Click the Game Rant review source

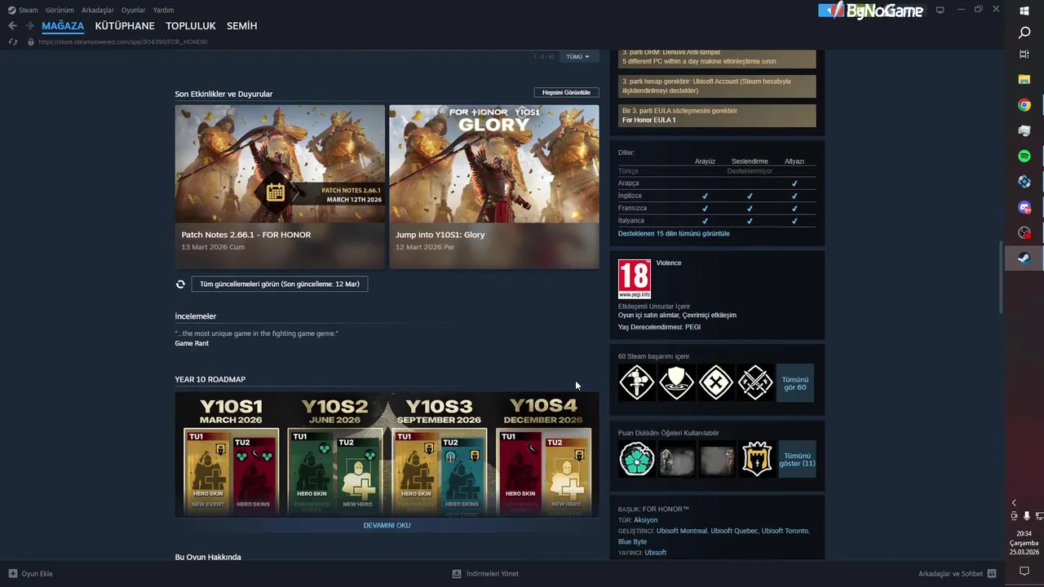[192, 343]
